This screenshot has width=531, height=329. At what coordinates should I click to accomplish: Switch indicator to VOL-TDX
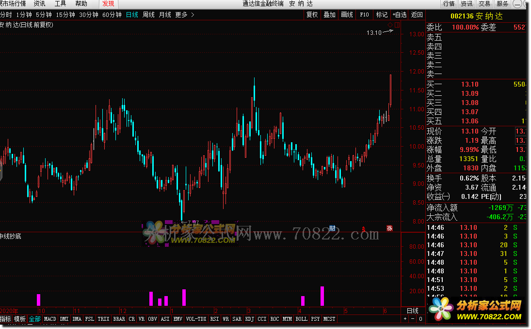click(x=196, y=319)
